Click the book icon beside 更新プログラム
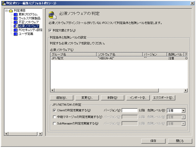This screenshot has height=148, width=196. pyautogui.click(x=15, y=14)
